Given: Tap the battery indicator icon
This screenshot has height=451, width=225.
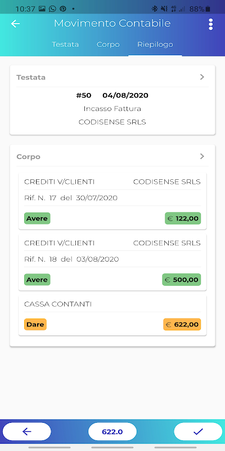Looking at the screenshot, I should click(x=208, y=9).
